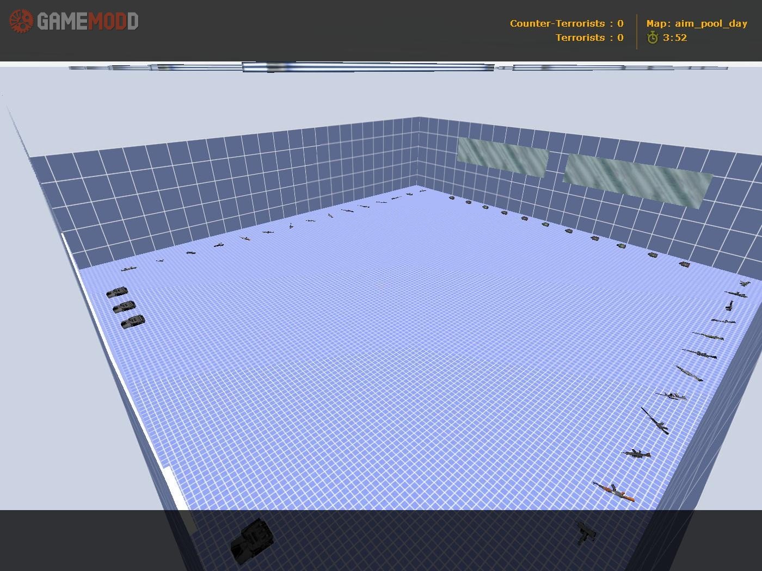The image size is (762, 571).
Task: Click the orange AK-47 rifle on floor
Action: (x=613, y=491)
